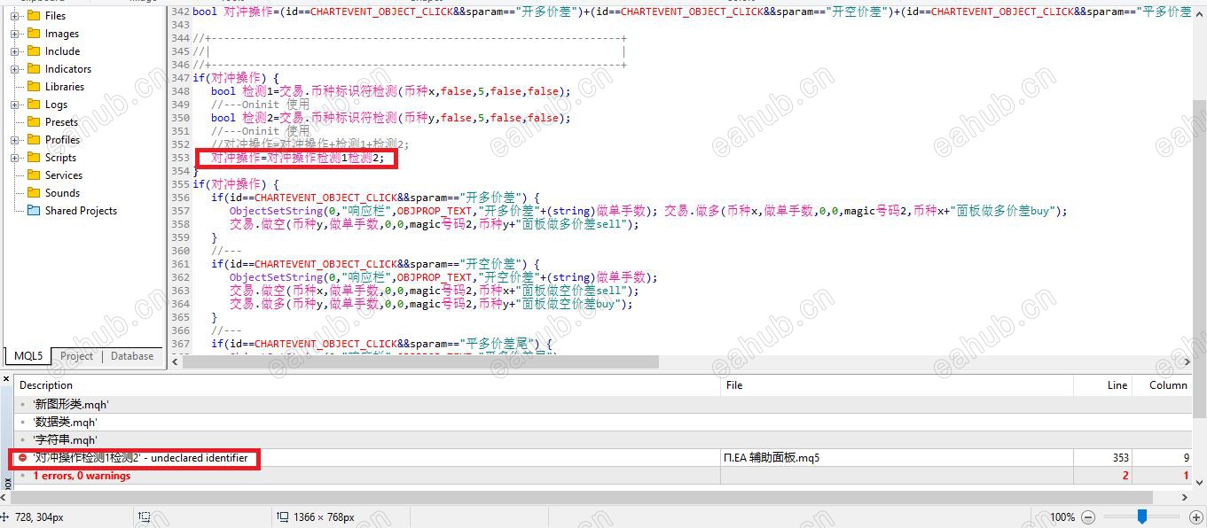Expand the Indicators tree node
1207x528 pixels.
pos(15,69)
